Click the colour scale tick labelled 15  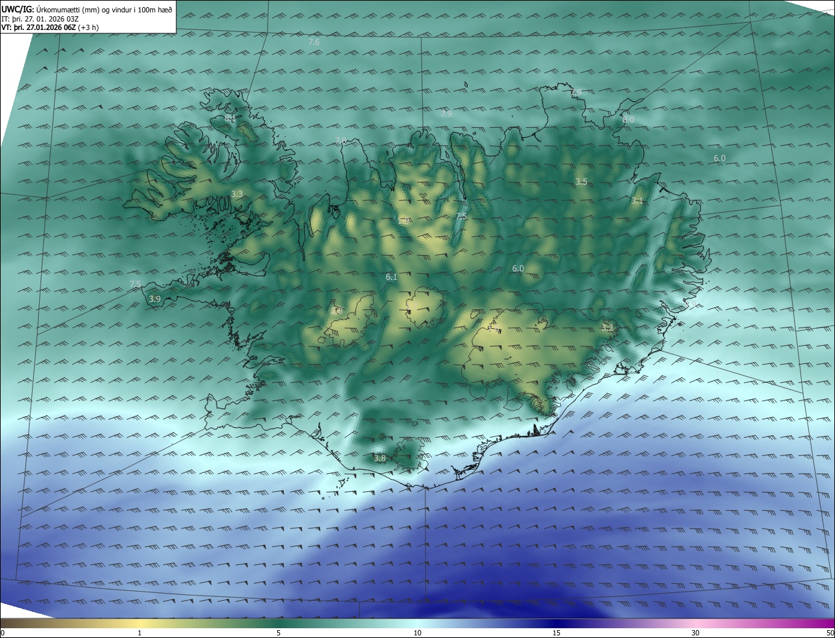[x=556, y=633]
